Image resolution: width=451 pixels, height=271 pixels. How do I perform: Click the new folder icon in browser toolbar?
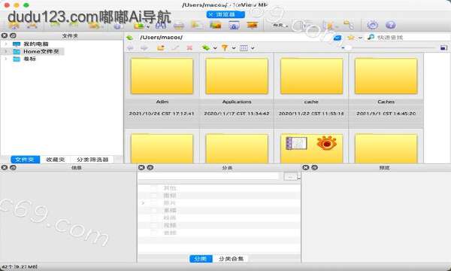tap(161, 48)
